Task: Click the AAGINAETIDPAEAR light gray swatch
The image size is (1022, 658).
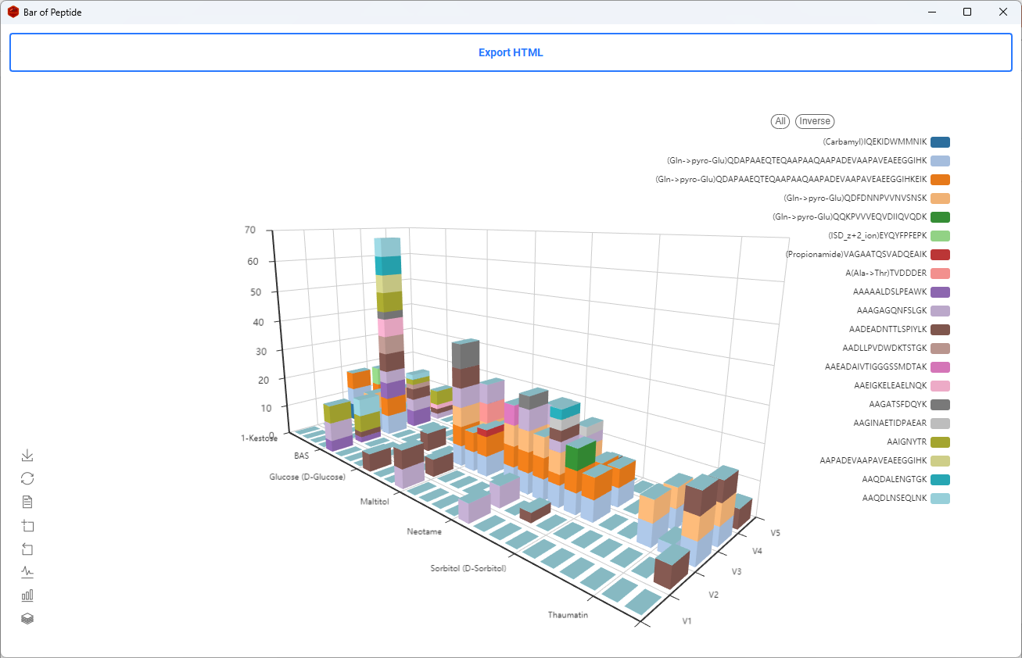Action: pos(941,424)
